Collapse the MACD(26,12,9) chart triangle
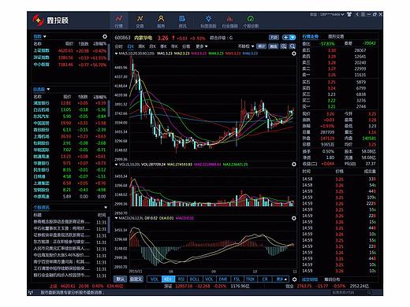Viewport: 410px width, 307px height. [x=116, y=218]
